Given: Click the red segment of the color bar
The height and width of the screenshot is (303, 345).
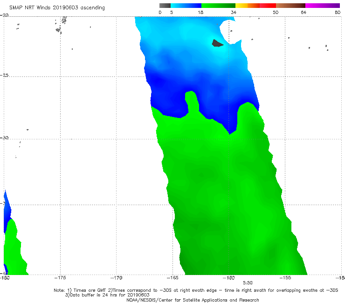Looking at the screenshot, I should pyautogui.click(x=268, y=6).
